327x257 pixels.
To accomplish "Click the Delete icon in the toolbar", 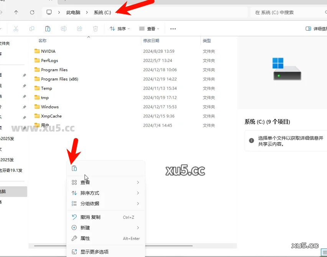I will [x=95, y=28].
